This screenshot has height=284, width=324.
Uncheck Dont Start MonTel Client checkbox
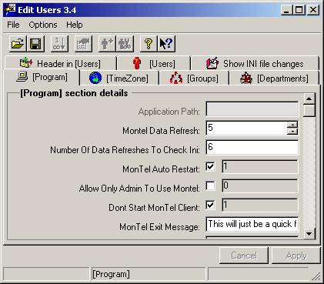(x=210, y=205)
